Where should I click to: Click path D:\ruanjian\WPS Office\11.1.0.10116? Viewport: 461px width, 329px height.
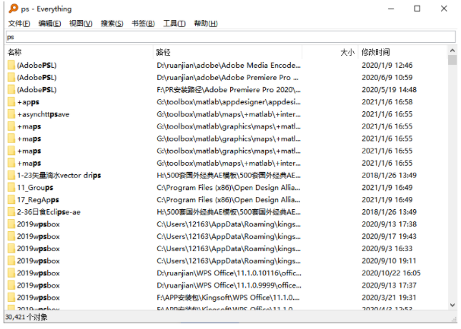(229, 273)
